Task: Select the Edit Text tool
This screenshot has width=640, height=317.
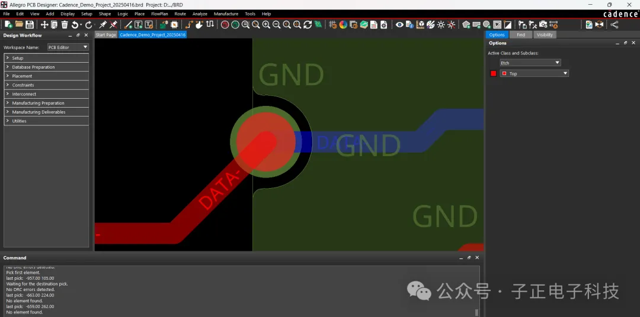Action: 149,24
